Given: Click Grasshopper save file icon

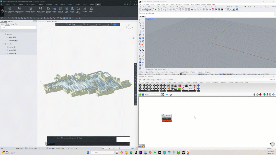Looking at the screenshot, I should [143, 94].
